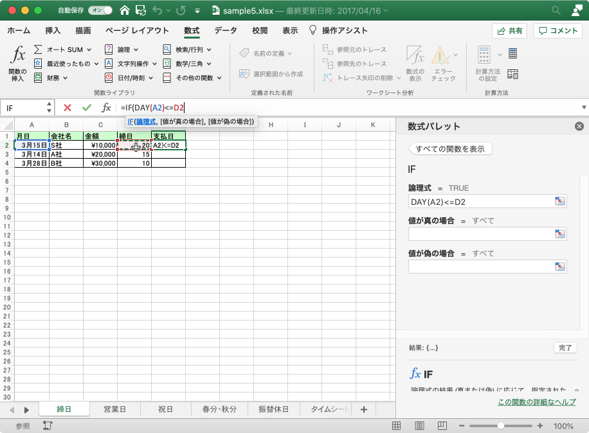The image size is (589, 433).
Task: Click the Redo arrow icon
Action: coord(181,10)
